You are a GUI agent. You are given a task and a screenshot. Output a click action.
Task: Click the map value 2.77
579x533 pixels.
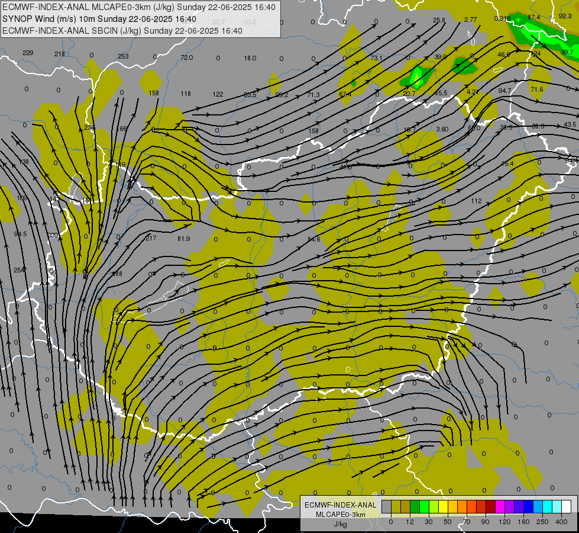[x=470, y=20]
